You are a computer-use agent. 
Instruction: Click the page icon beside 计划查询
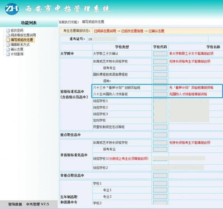point(8,54)
